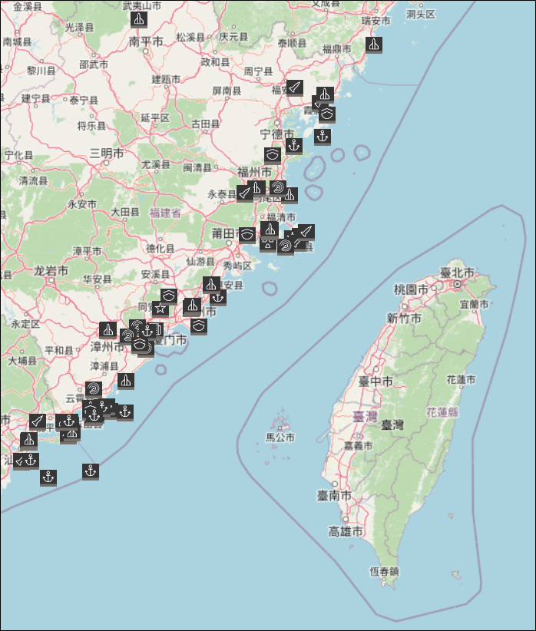Select the star marker near 同安
Screen dimensions: 536x631
160,309
